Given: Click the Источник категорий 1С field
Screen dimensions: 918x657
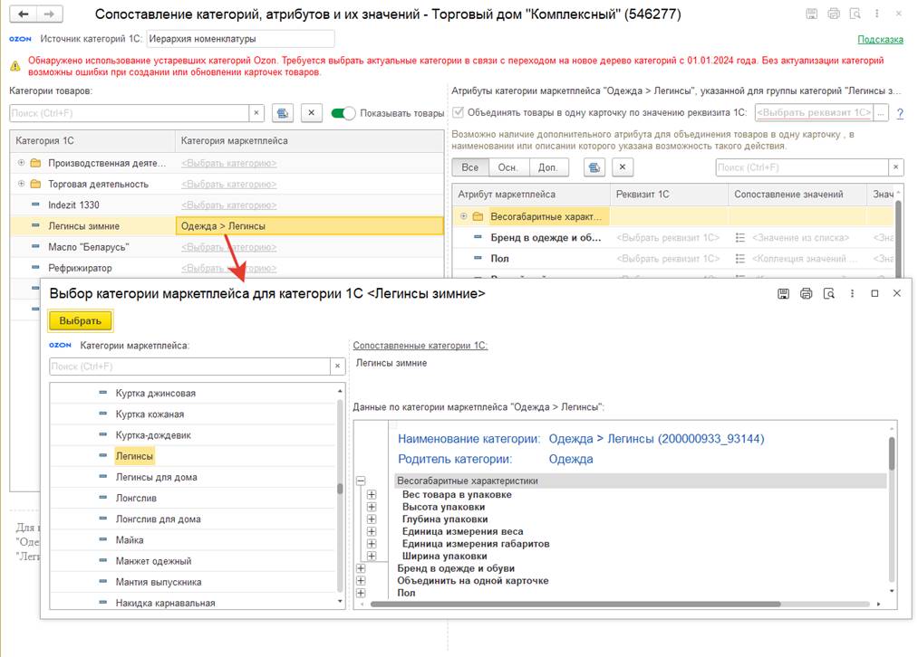Looking at the screenshot, I should tap(240, 39).
